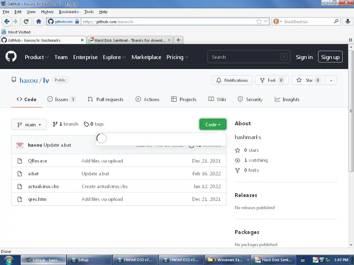This screenshot has height=265, width=354.
Task: Open the list all tabs grid icon
Action: (351, 40)
